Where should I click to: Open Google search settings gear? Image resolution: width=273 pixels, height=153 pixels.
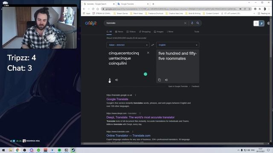click(269, 23)
